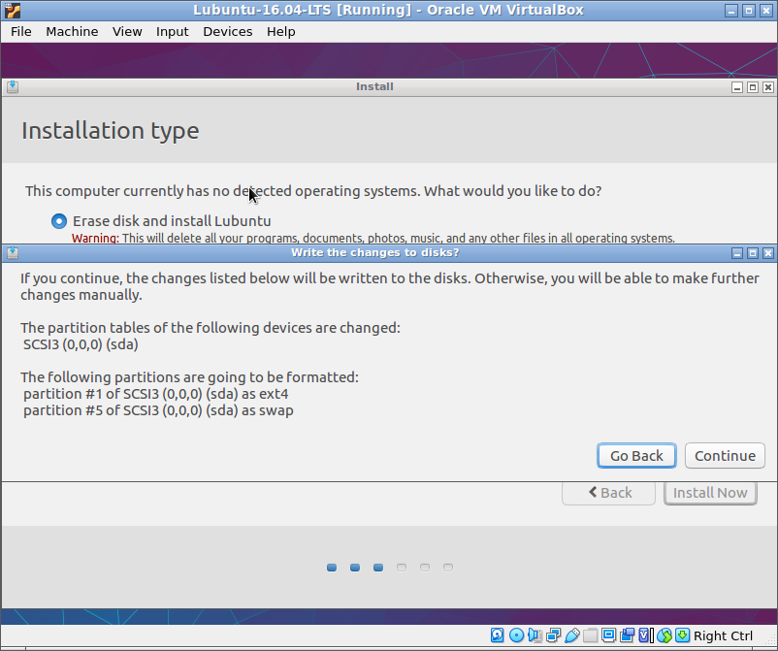Click the hard disk activity status icon
Viewport: 778px width, 651px height.
pyautogui.click(x=498, y=635)
